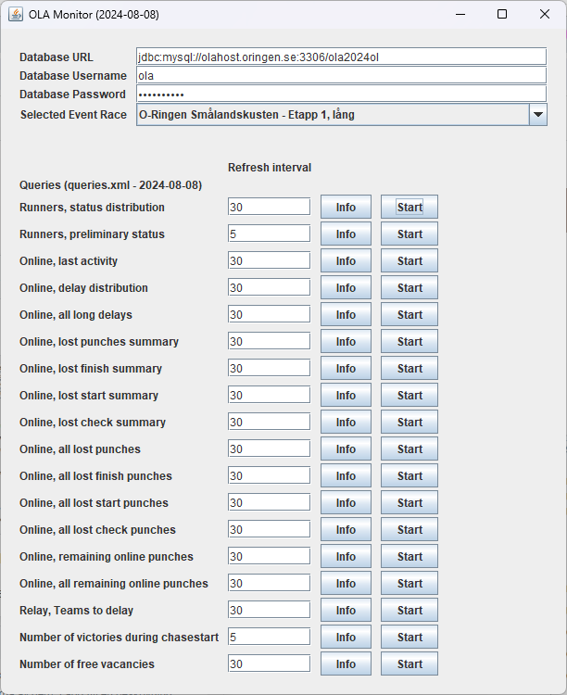The height and width of the screenshot is (695, 567).
Task: Click refresh interval field for Number of free vacancies
Action: (x=269, y=664)
